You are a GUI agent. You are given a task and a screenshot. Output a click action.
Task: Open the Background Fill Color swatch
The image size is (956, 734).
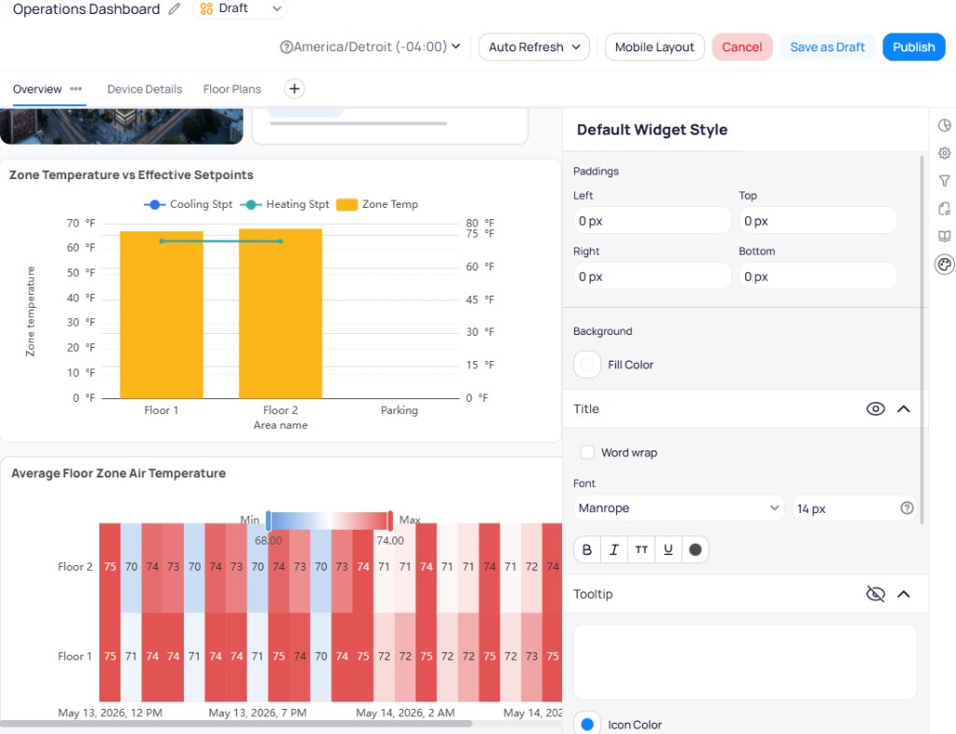point(587,365)
